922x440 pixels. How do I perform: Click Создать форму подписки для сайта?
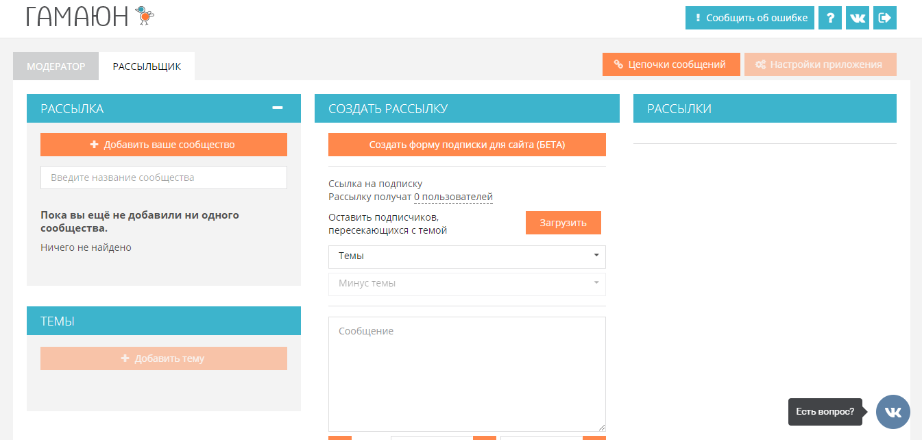coord(467,145)
